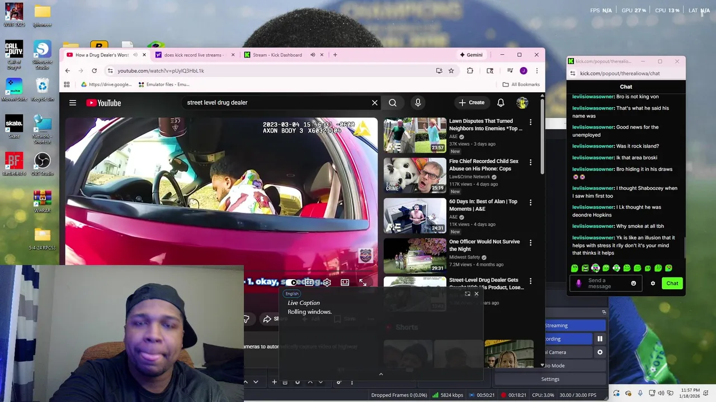Toggle autoplay switch on the video

(x=291, y=283)
